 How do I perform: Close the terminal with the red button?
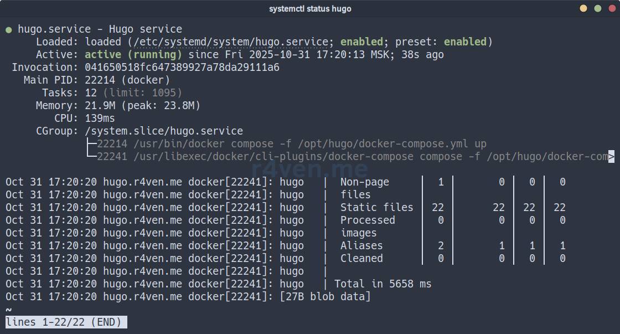tap(611, 8)
